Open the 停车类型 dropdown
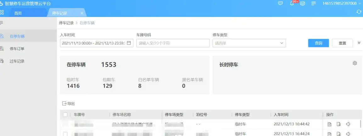Screen dimensions: 363x136 pyautogui.click(x=249, y=43)
